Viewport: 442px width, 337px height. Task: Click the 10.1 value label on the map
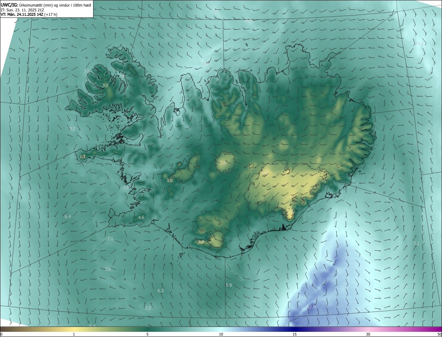tap(419, 43)
